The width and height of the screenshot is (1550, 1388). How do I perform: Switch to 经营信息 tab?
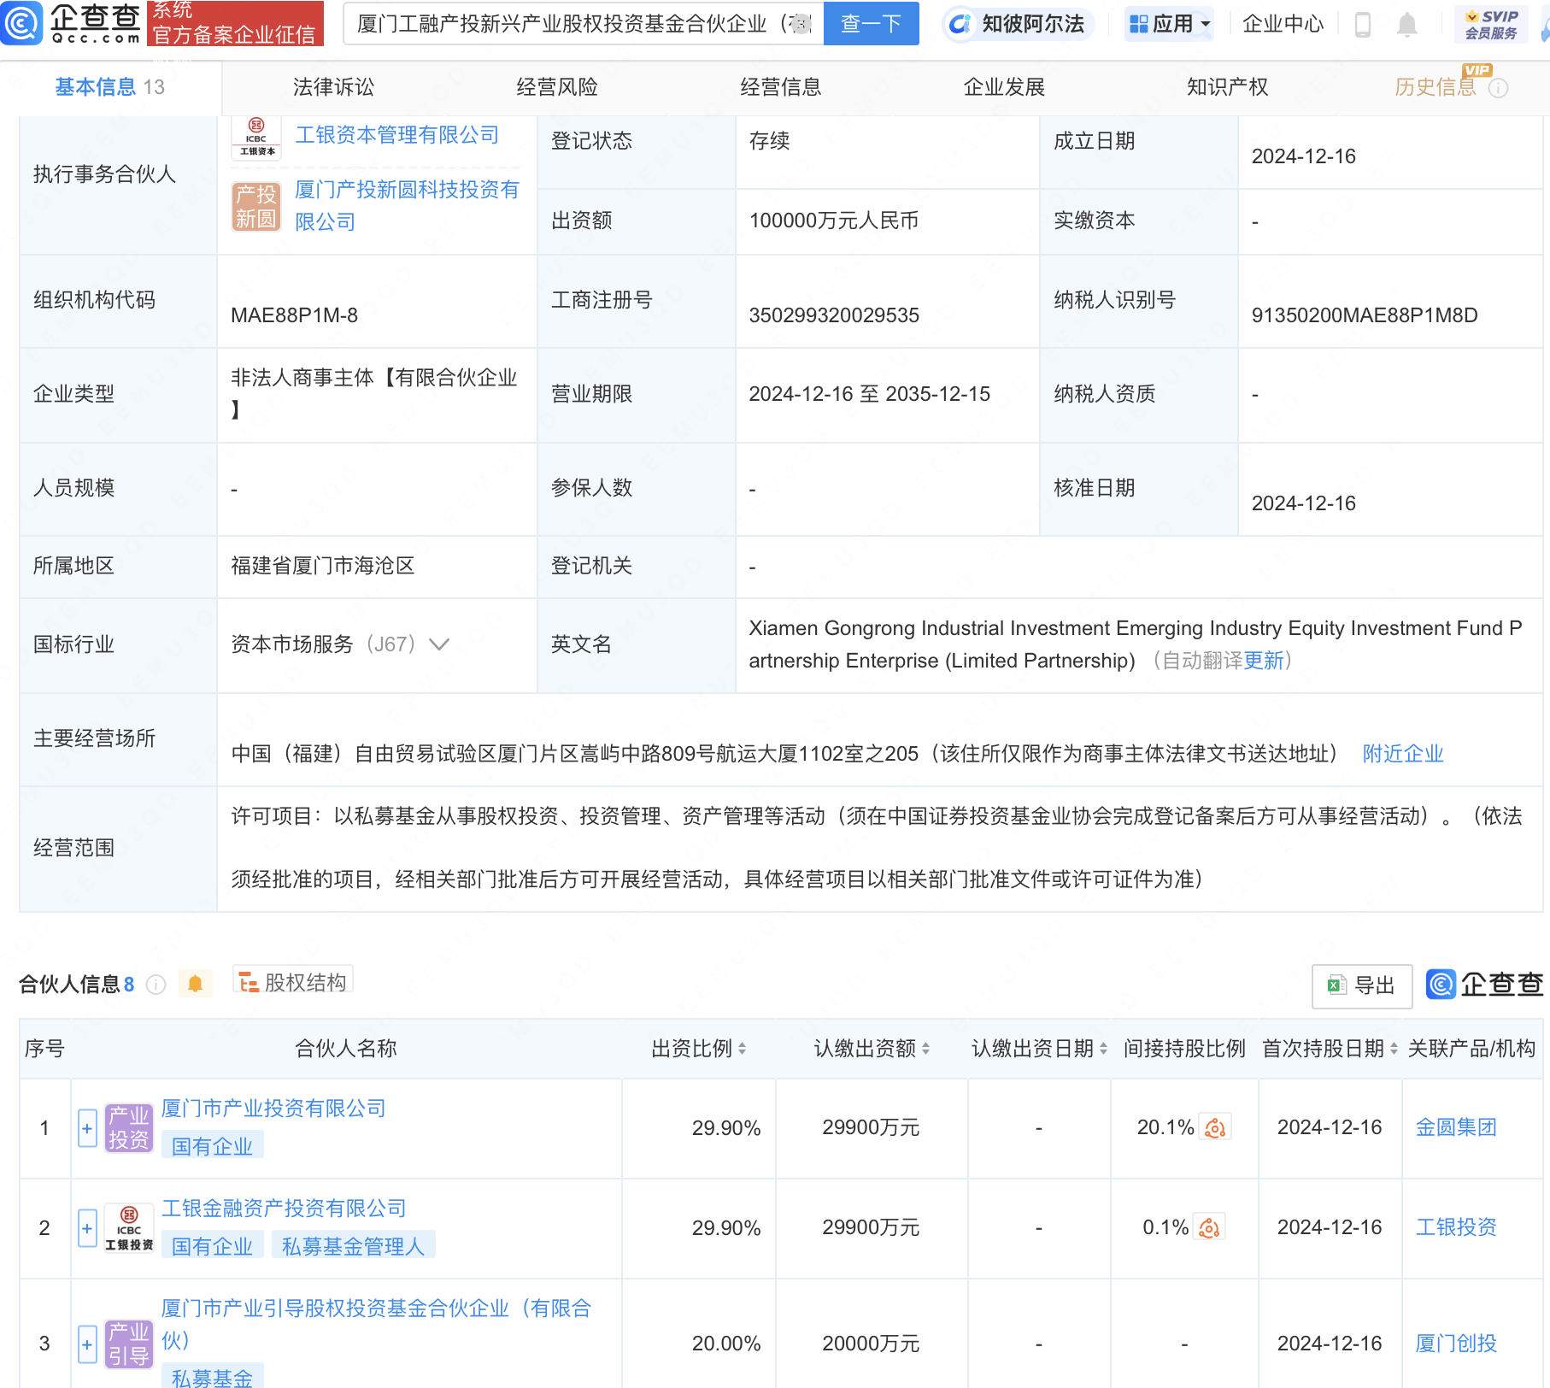(781, 87)
